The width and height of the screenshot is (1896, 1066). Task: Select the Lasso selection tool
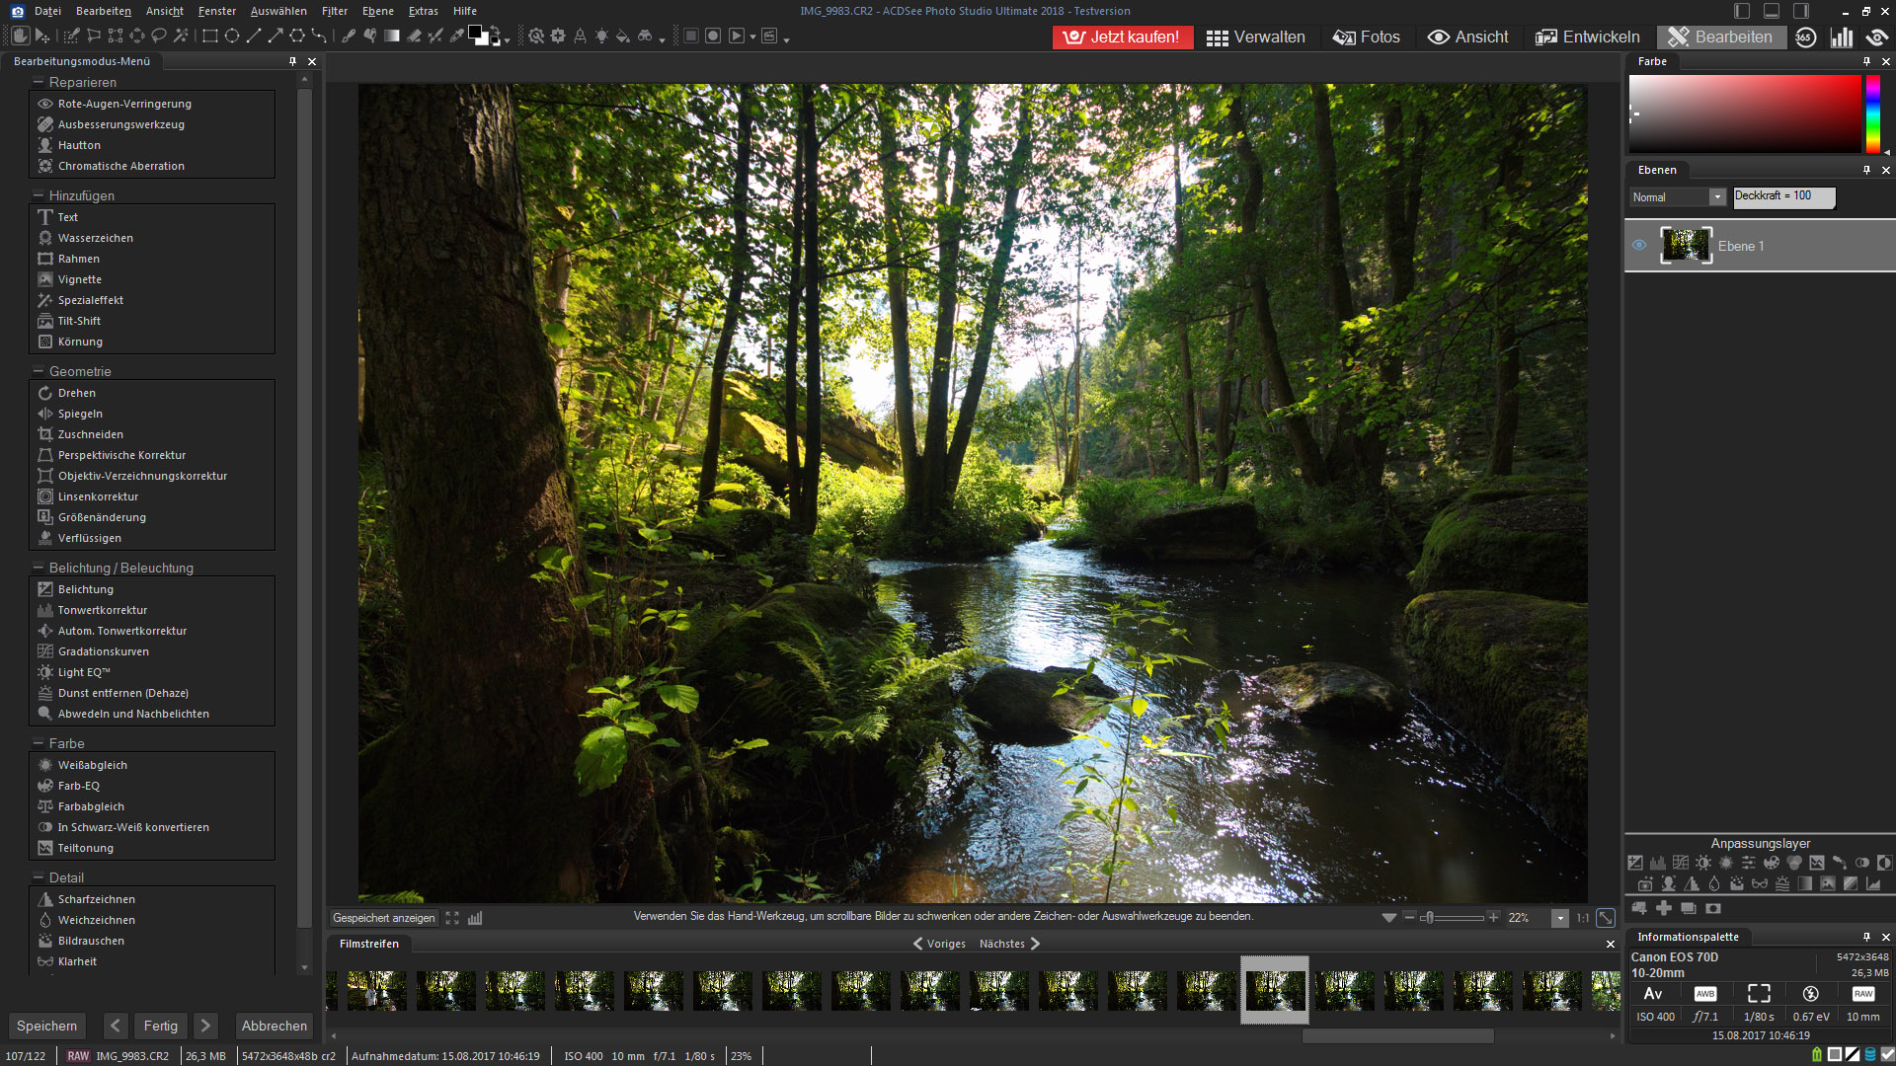click(158, 36)
